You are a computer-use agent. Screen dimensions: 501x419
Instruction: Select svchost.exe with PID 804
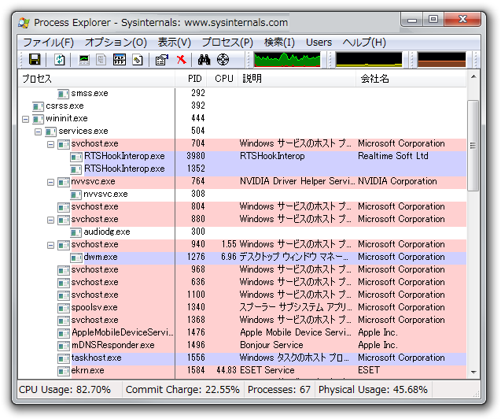pos(242,207)
